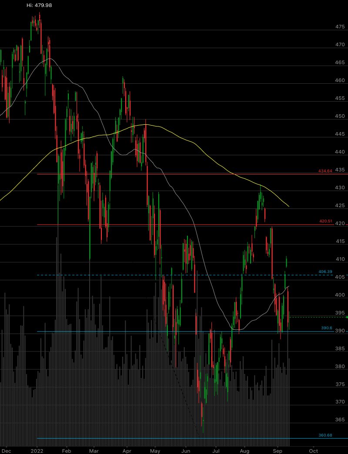Click the 385 price axis label
The width and height of the screenshot is (348, 454).
(x=340, y=348)
